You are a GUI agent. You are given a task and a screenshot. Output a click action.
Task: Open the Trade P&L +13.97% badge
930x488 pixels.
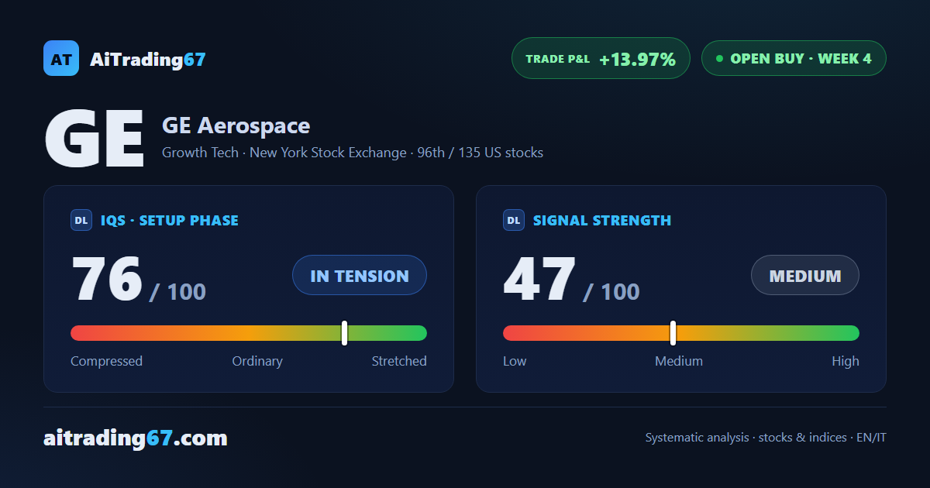pos(601,58)
